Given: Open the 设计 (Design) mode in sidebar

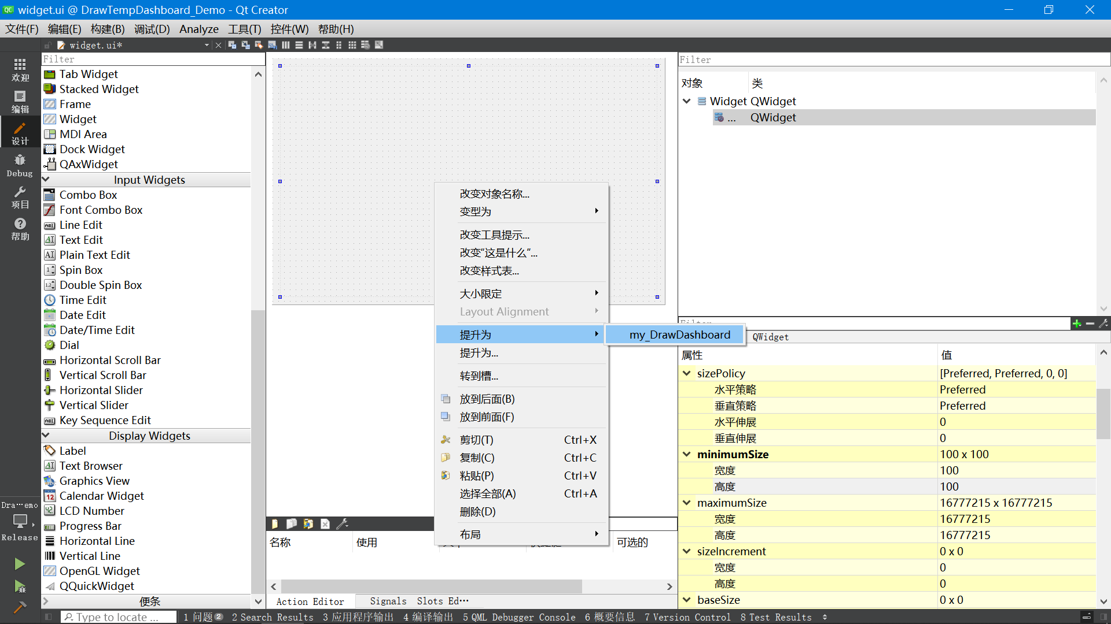Looking at the screenshot, I should pos(20,132).
